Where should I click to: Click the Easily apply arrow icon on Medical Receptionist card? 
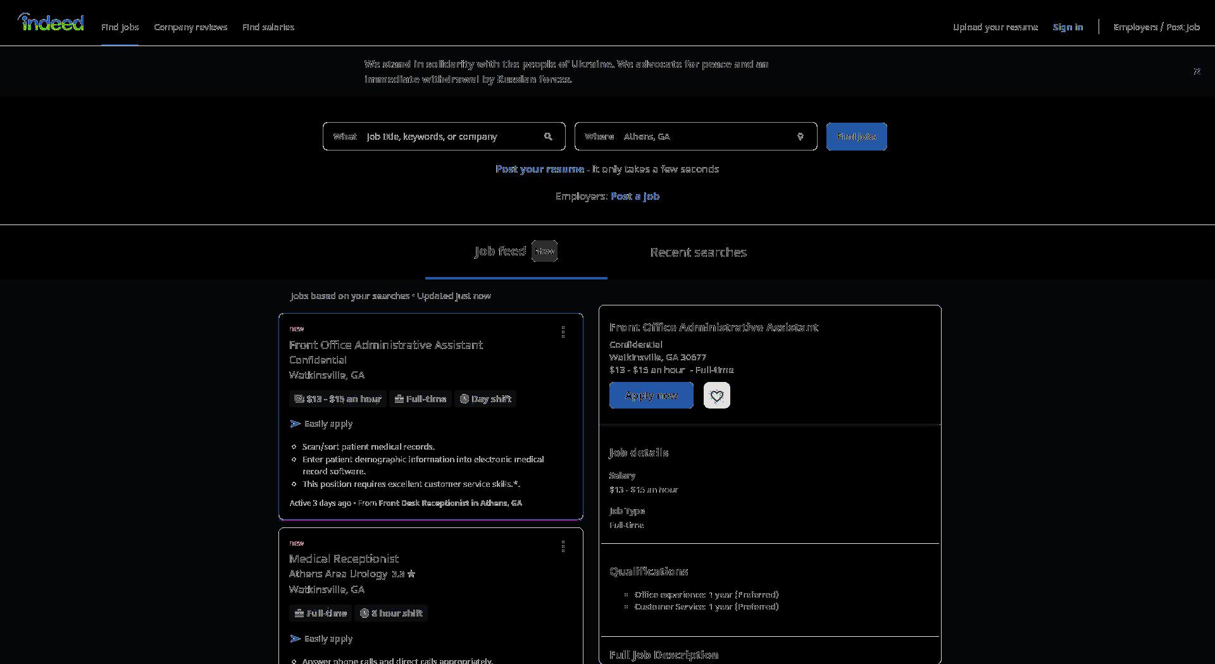point(295,639)
